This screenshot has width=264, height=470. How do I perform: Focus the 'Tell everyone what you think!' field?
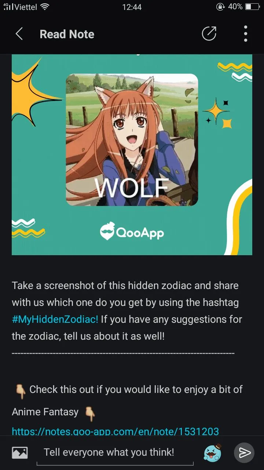point(115,453)
